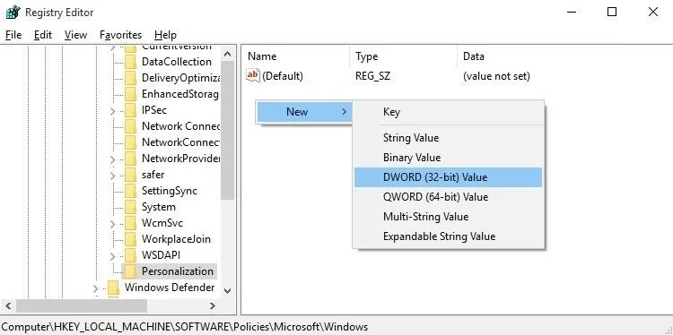
Task: Click the horizontal scrollbar right arrow
Action: (213, 305)
